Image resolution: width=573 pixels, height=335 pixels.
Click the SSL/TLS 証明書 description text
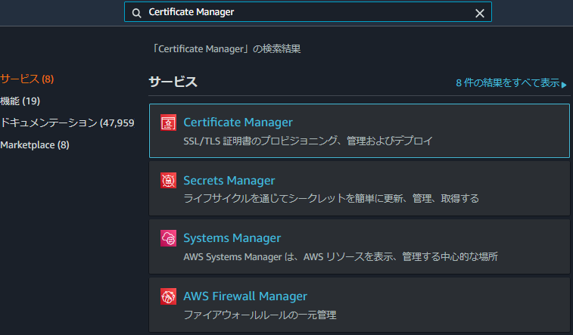[308, 141]
